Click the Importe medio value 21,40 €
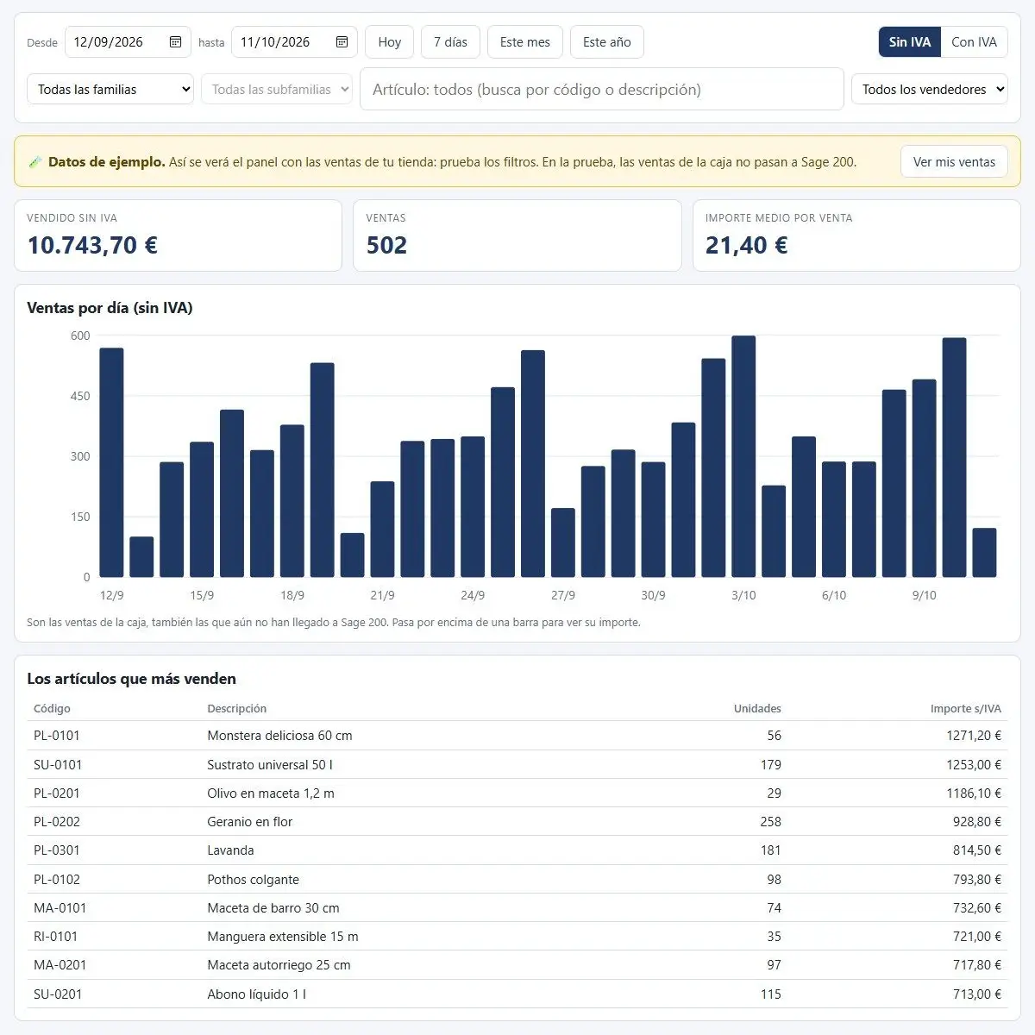 747,245
